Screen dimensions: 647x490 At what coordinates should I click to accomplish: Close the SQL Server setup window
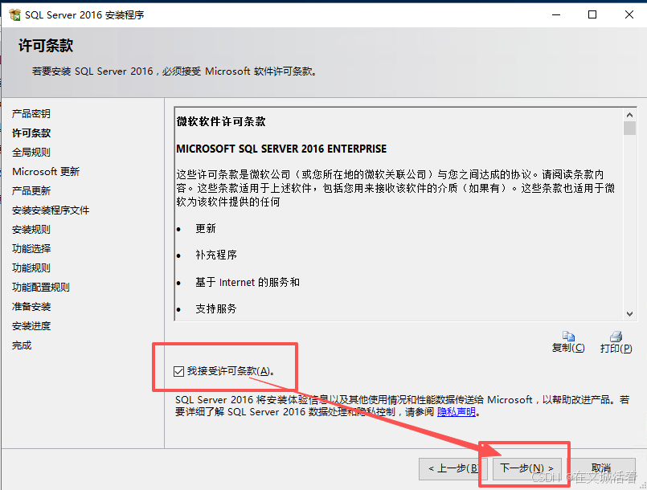tap(629, 14)
